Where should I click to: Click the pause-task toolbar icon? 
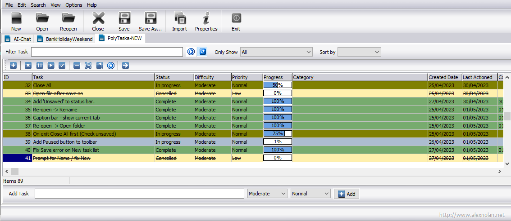(x=40, y=66)
